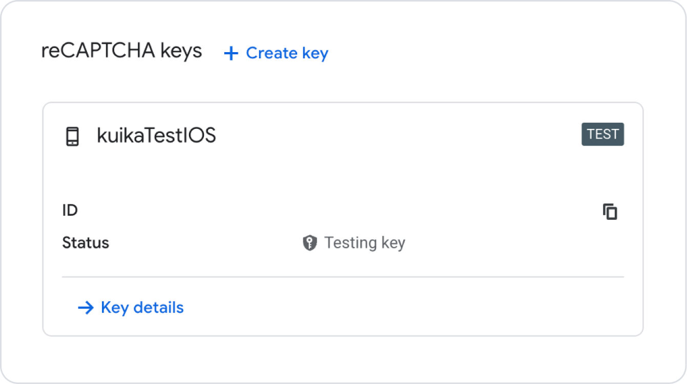Open the Key details link

pyautogui.click(x=142, y=307)
